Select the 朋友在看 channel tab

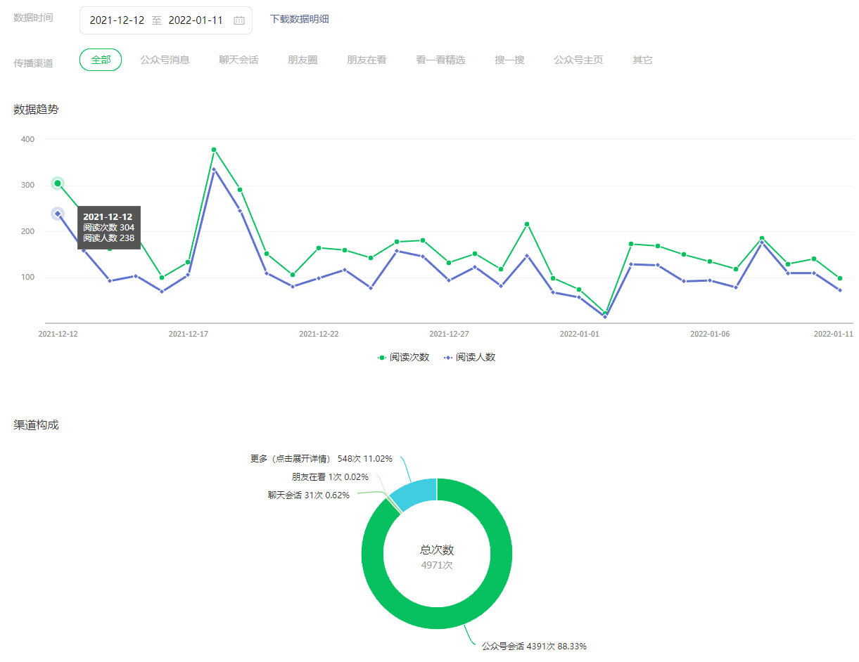click(x=367, y=60)
